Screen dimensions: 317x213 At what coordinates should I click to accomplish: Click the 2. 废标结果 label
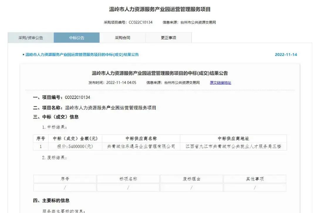pyautogui.click(x=54, y=157)
